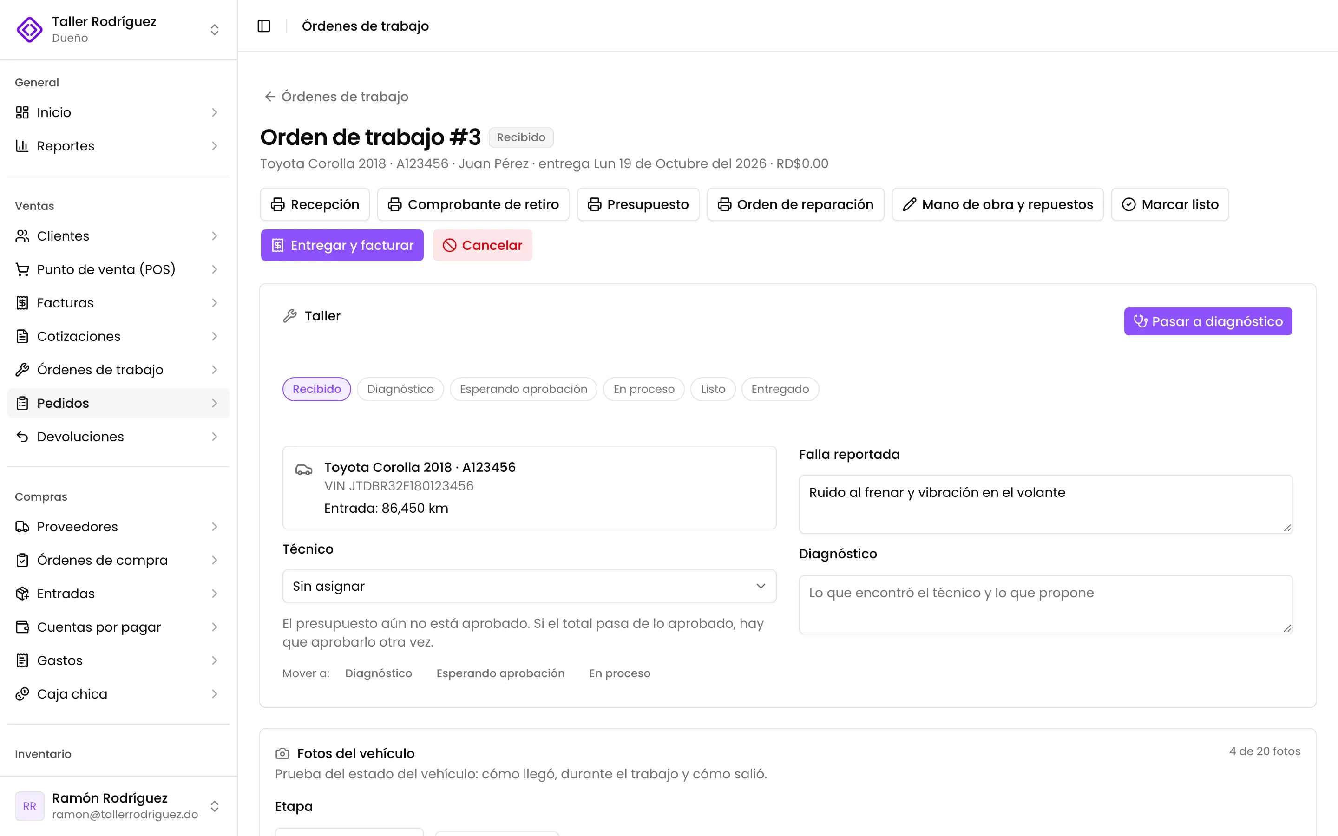Click the Facturas receipt icon
Screen dimensions: 1338x836
[x=22, y=303]
